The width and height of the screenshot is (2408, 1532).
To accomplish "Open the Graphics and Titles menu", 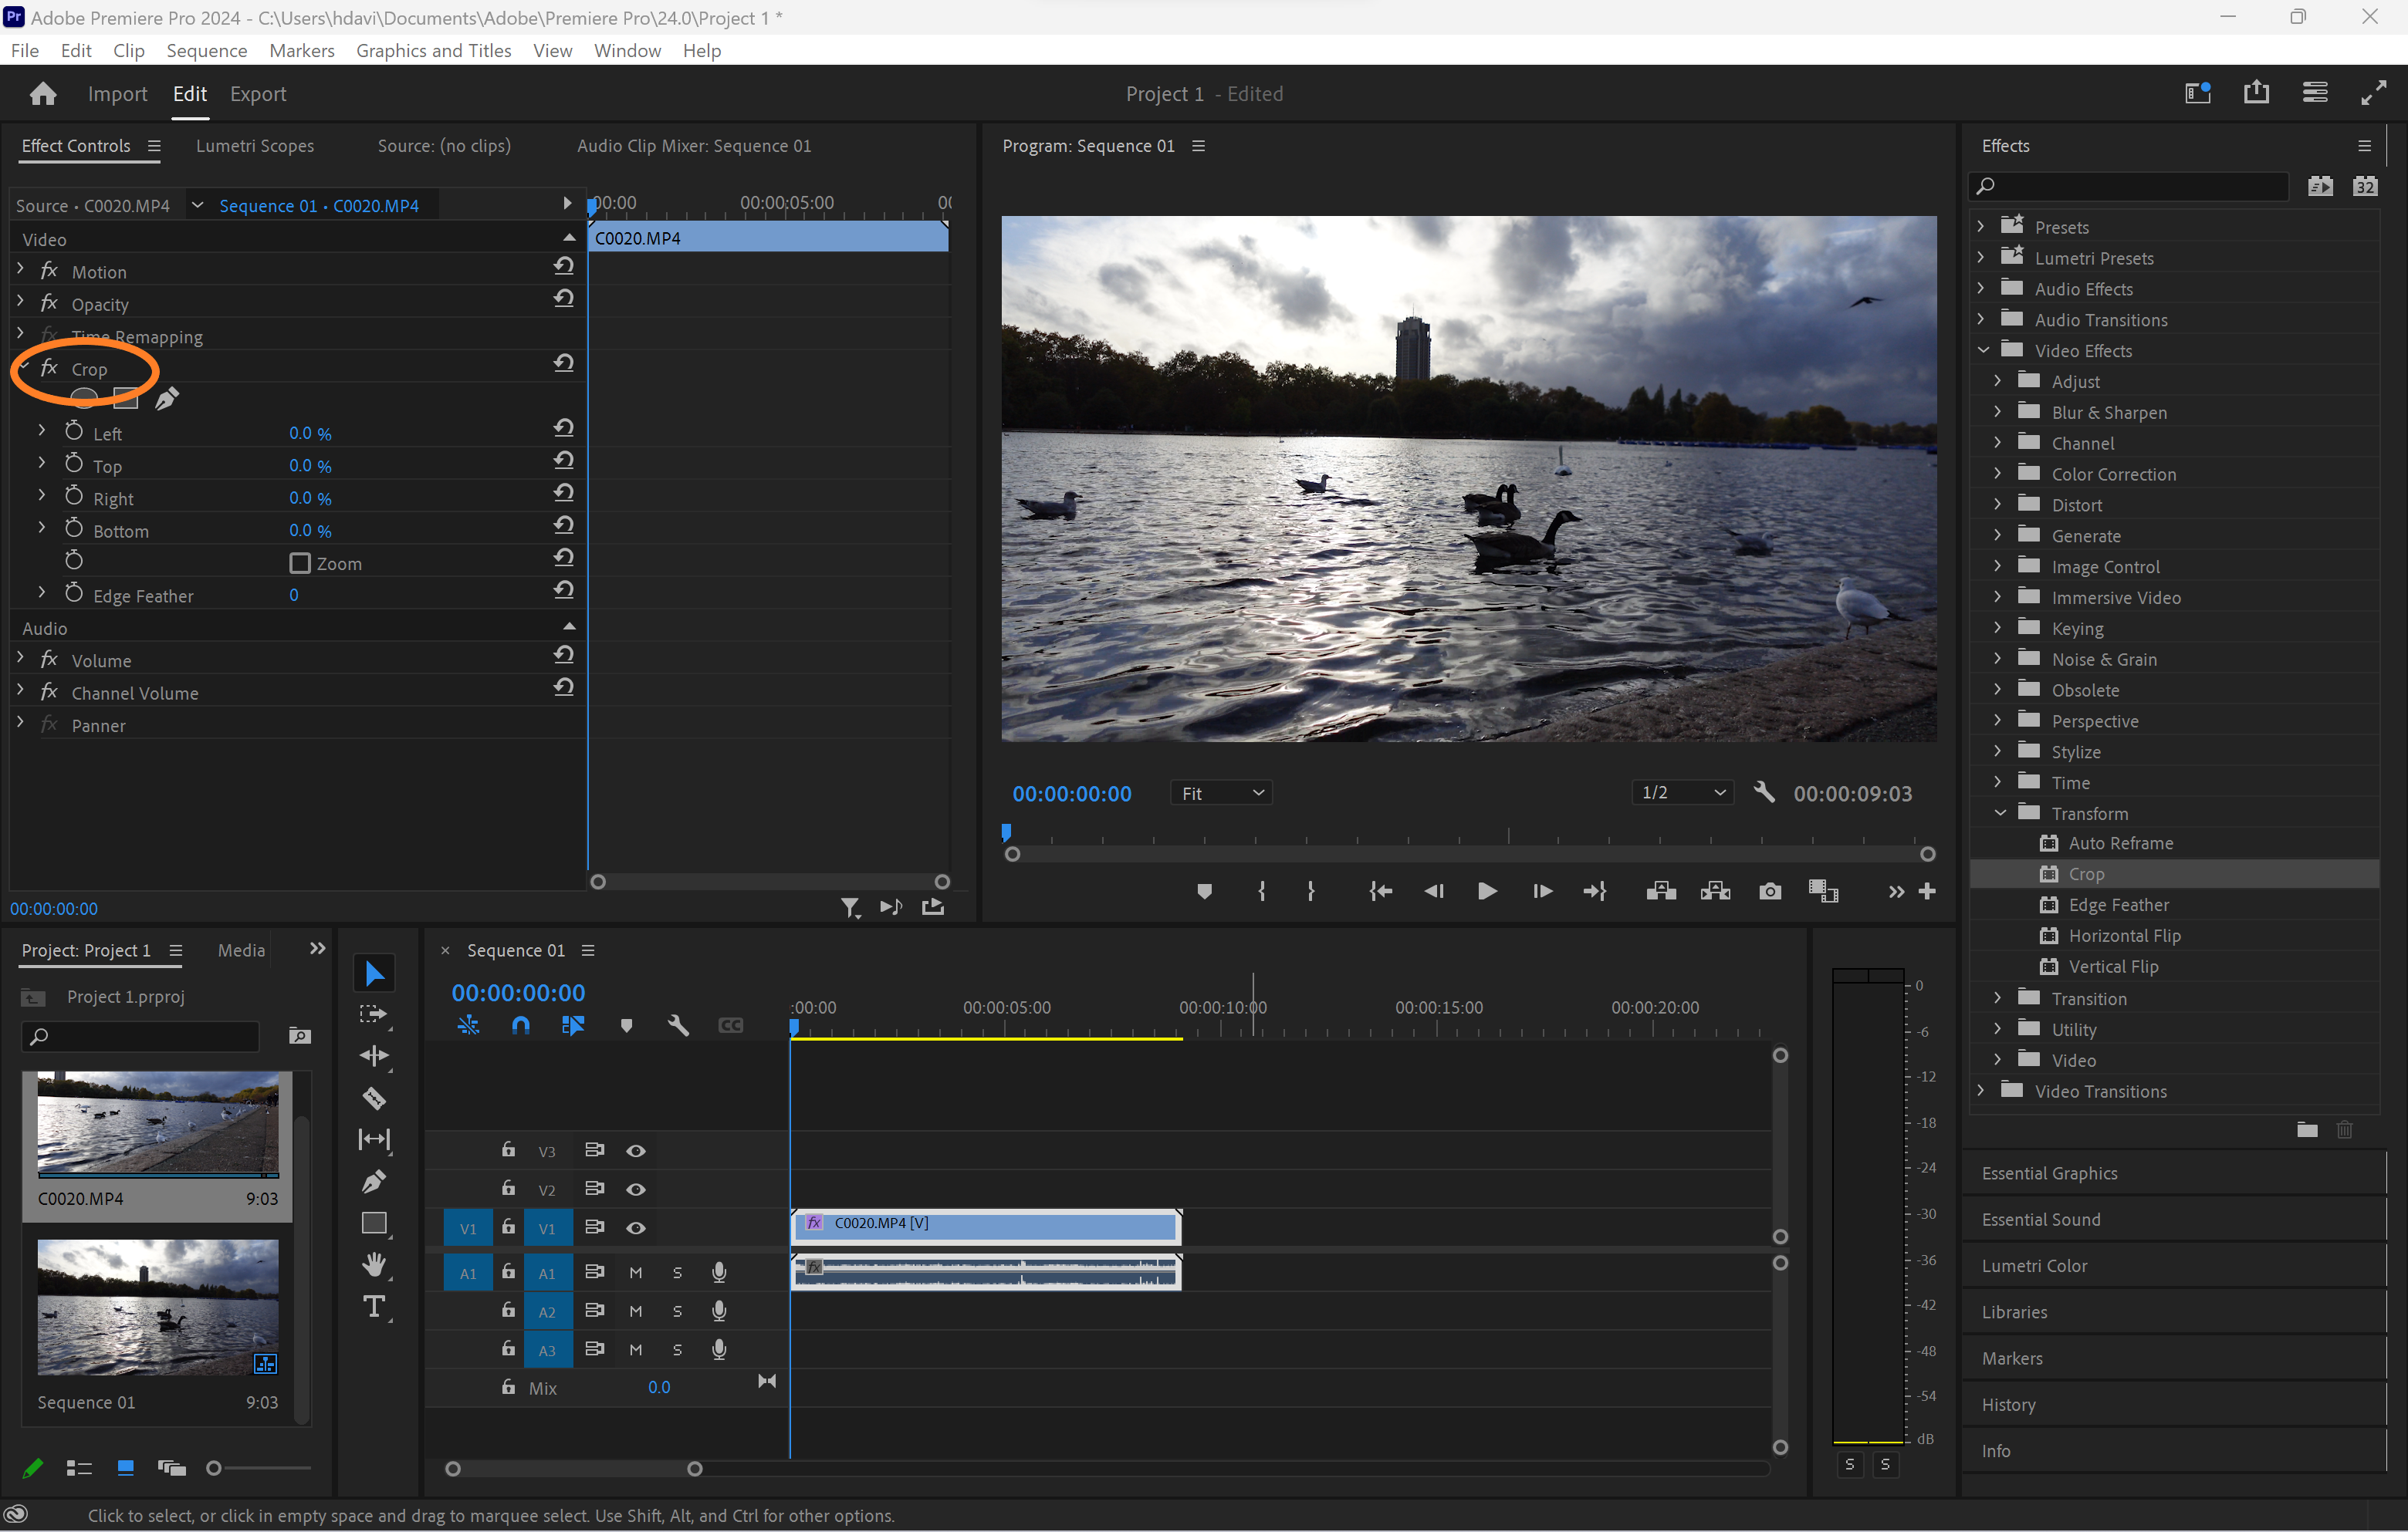I will 433,50.
